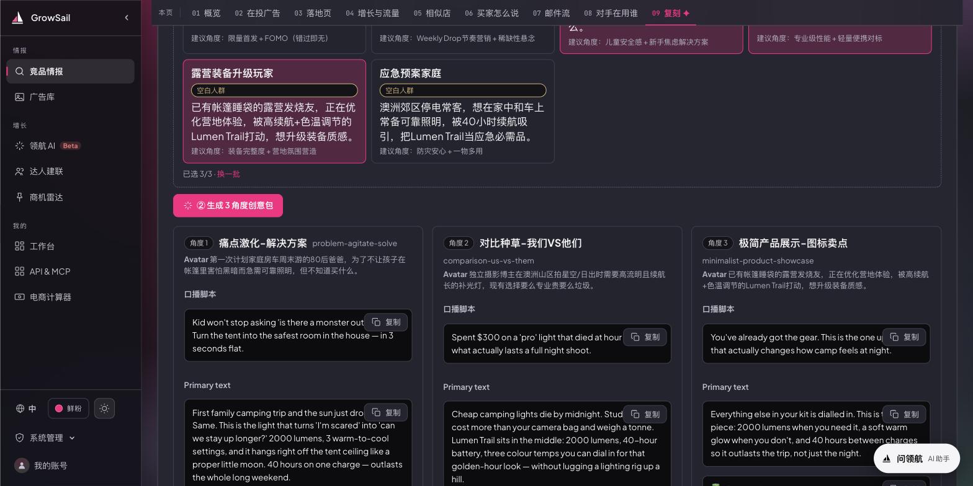This screenshot has height=486, width=973.
Task: Switch to the 02 在投广告 tab
Action: pyautogui.click(x=258, y=13)
